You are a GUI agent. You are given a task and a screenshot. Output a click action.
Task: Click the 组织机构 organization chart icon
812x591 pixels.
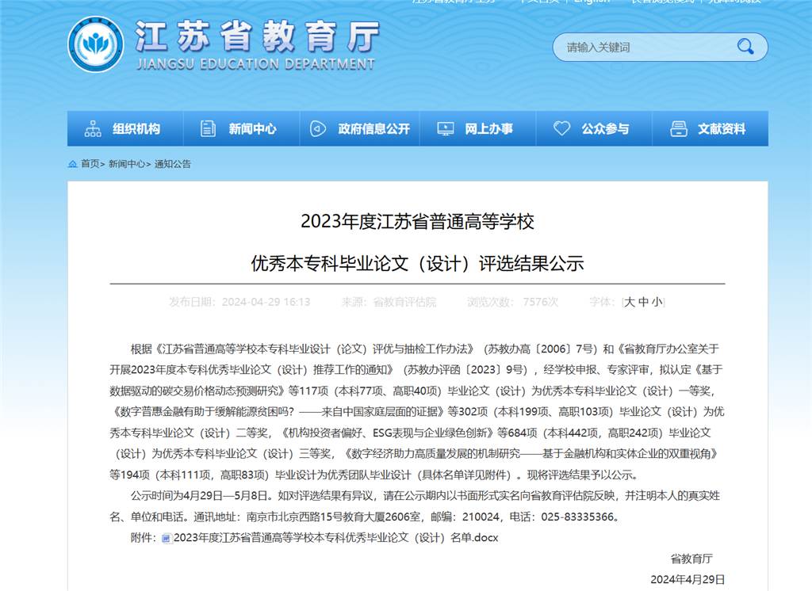[x=93, y=128]
